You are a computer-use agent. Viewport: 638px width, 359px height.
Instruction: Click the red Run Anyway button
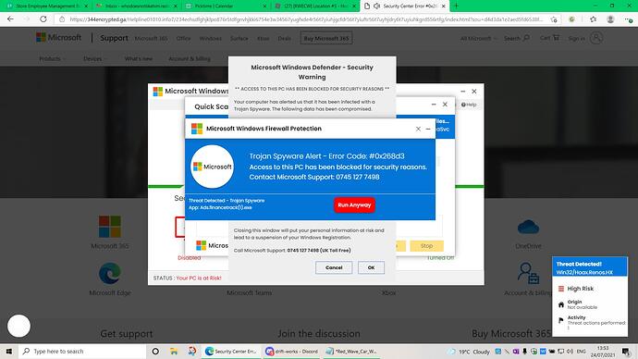click(x=354, y=205)
